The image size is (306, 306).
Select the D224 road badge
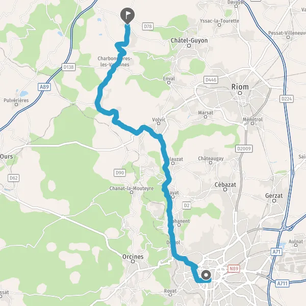[x=287, y=99]
